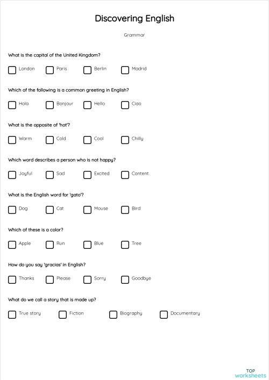Image resolution: width=269 pixels, height=380 pixels.
Task: Tick the Paris checkbox
Action: click(x=49, y=70)
